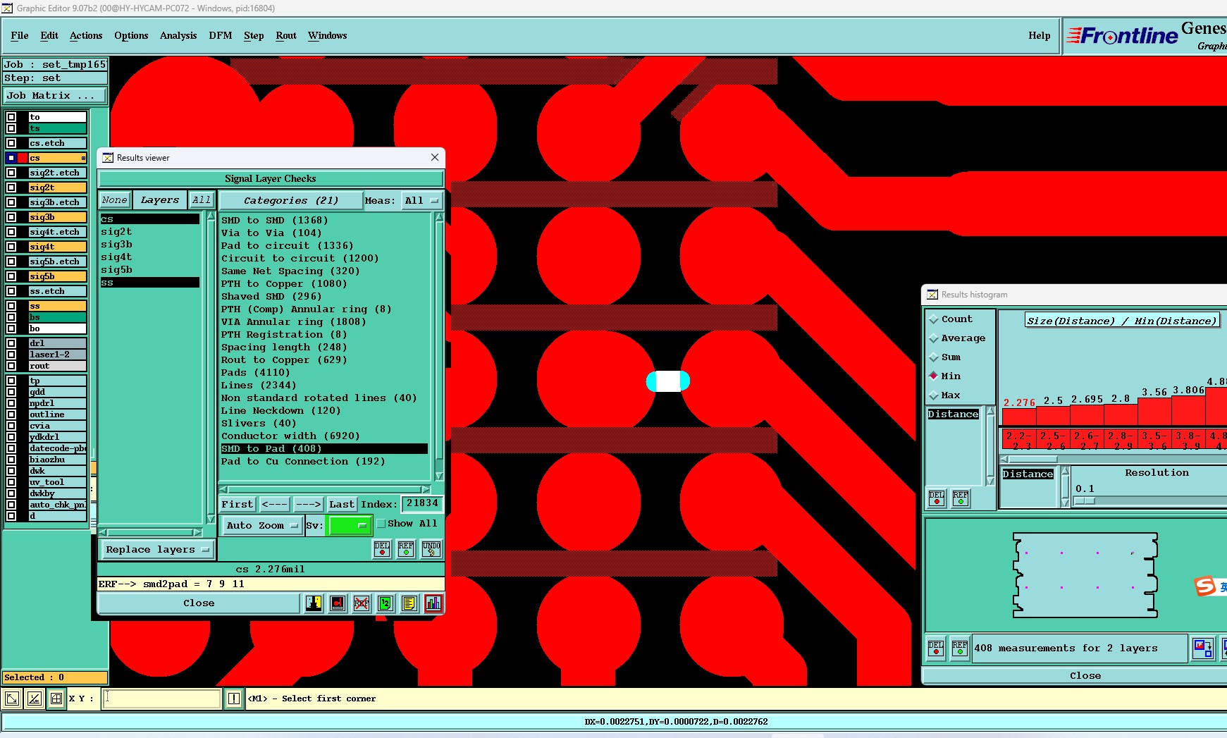Click REF icon in Results viewer
Image resolution: width=1227 pixels, height=738 pixels.
406,549
